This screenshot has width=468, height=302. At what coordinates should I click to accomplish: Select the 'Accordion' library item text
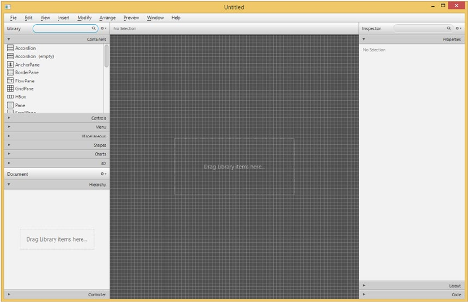coord(25,48)
